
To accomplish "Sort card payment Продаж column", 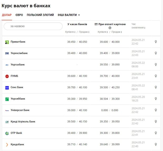I will pyautogui.click(x=117, y=32).
